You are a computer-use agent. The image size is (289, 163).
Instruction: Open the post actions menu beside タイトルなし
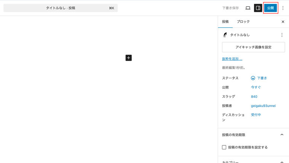[x=282, y=35]
